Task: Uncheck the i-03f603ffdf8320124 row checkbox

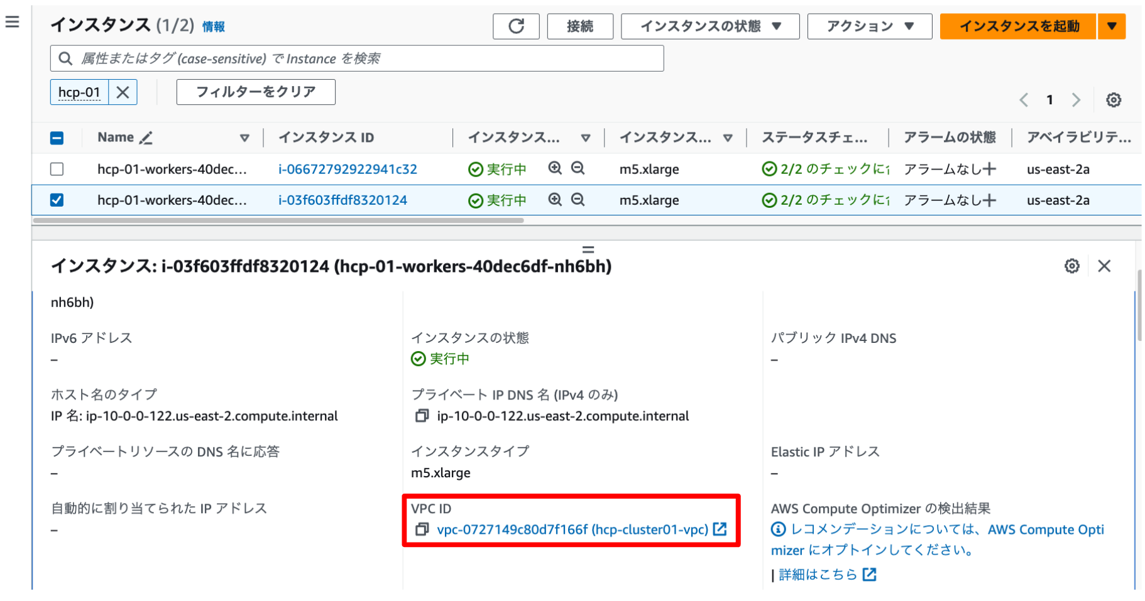Action: [57, 200]
